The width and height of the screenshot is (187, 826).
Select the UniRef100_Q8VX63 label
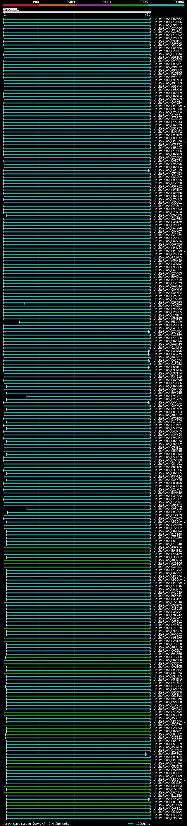168,99
